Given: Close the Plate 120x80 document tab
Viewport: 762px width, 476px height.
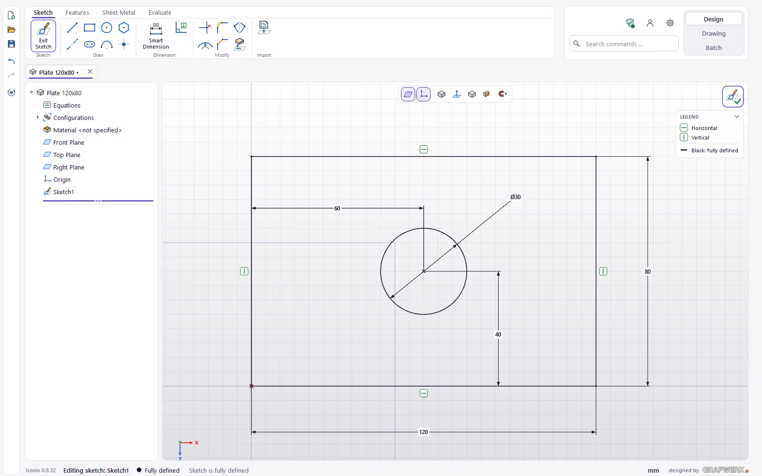Looking at the screenshot, I should coord(90,72).
